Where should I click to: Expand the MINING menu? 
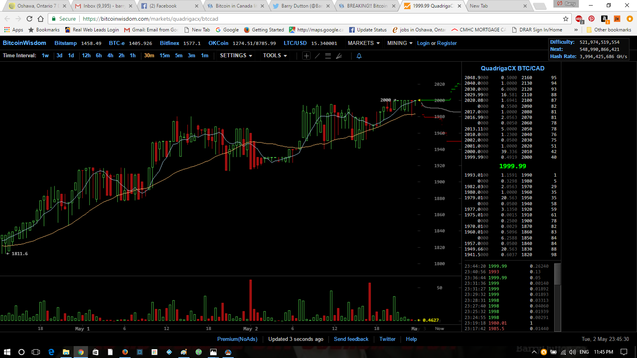point(400,43)
